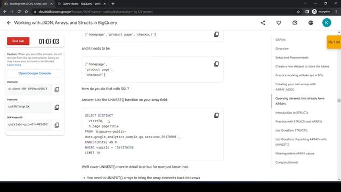341x192 pixels.
Task: Jump to Lab Question: STRUCT() section
Action: pyautogui.click(x=291, y=130)
